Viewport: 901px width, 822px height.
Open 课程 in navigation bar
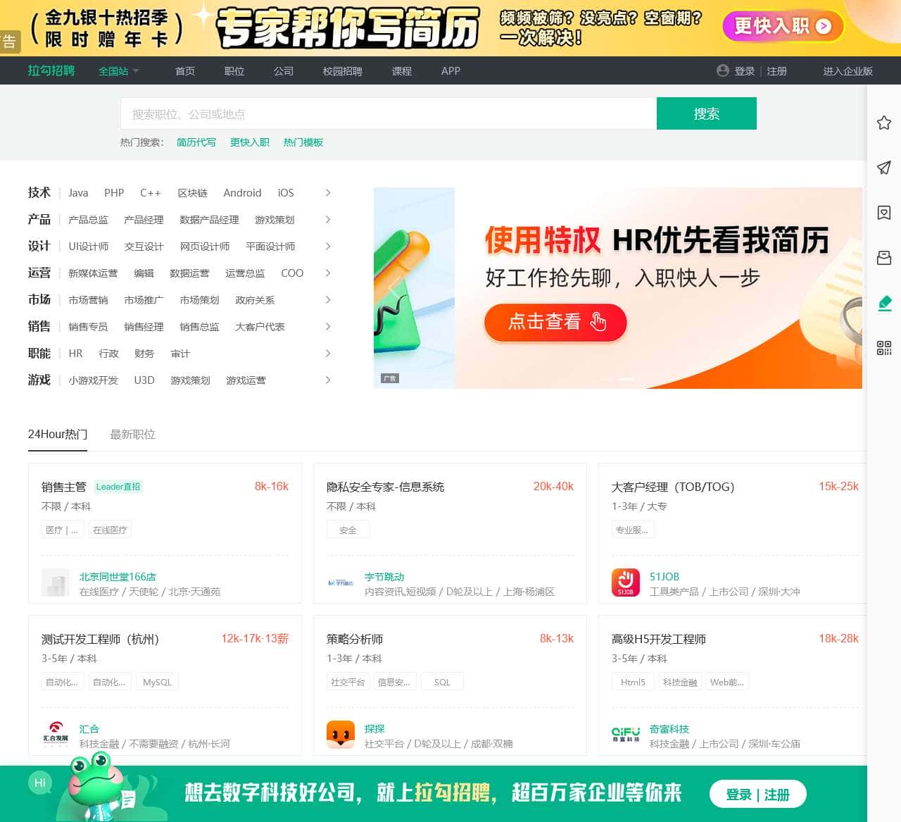[402, 71]
